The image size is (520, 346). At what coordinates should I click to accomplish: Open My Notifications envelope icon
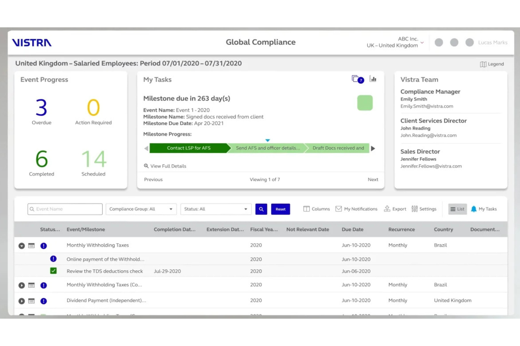(x=339, y=209)
